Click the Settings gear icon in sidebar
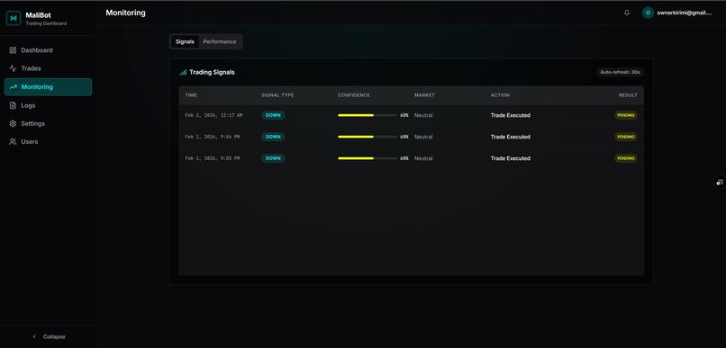The width and height of the screenshot is (726, 348). coord(13,123)
